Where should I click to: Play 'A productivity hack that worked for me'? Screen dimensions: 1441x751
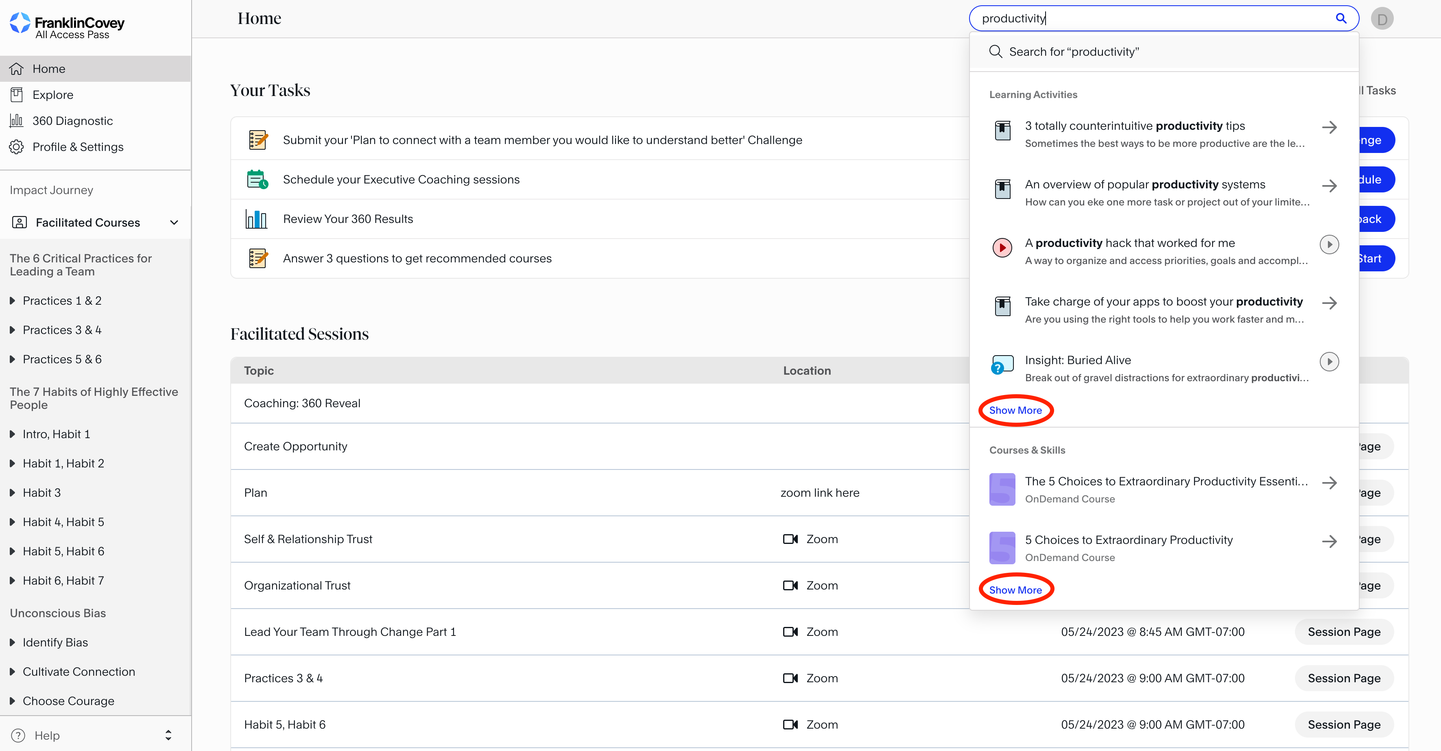[1329, 245]
